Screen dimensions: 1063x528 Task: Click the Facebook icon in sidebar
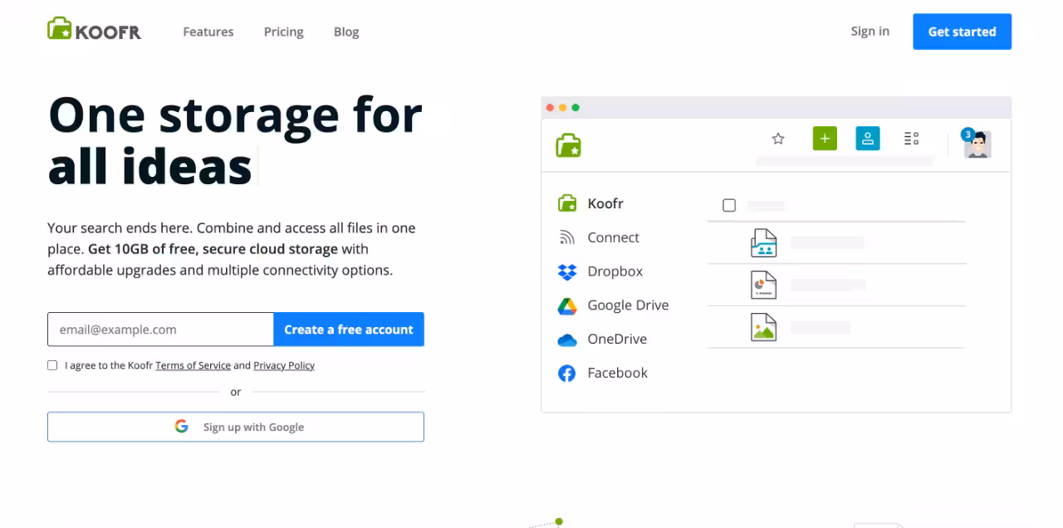pos(567,374)
